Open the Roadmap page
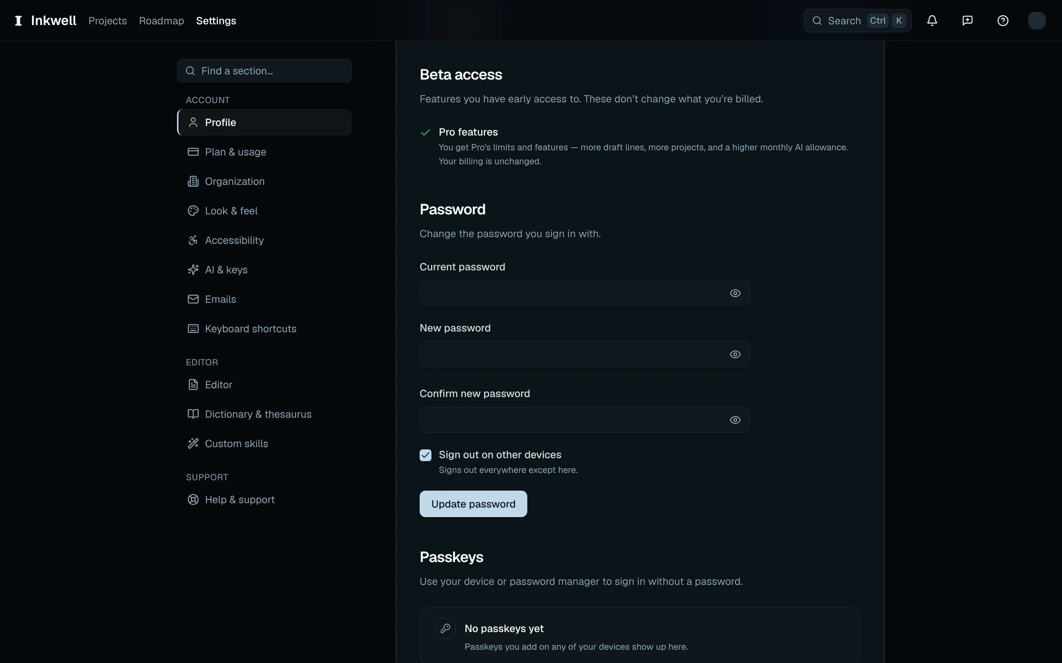Screen dimensions: 1062x663 pyautogui.click(x=162, y=21)
